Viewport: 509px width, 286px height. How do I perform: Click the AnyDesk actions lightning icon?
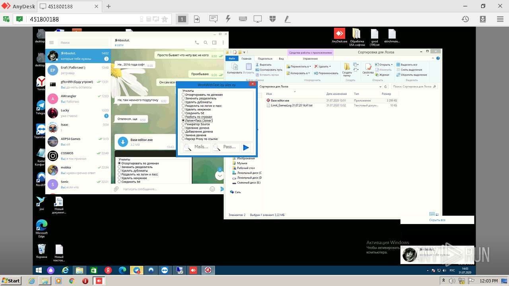click(228, 19)
